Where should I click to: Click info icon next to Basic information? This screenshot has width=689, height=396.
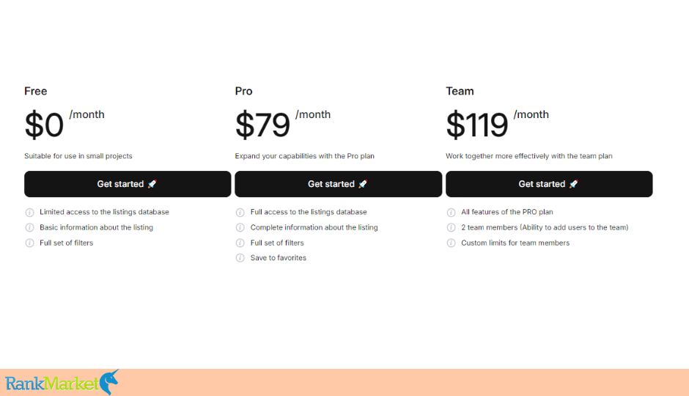pyautogui.click(x=29, y=227)
